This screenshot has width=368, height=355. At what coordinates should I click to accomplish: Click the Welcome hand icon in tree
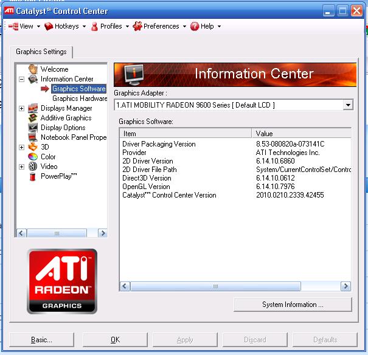[33, 69]
